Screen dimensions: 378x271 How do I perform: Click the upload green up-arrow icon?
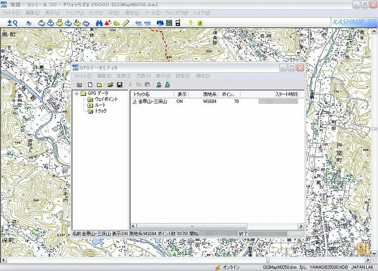click(159, 85)
